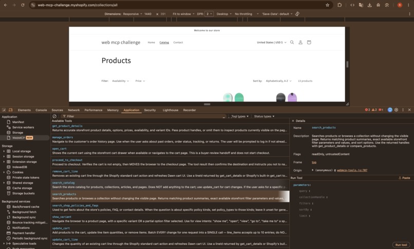The width and height of the screenshot is (414, 249).
Task: Switch to the Lighthouse tab
Action: pyautogui.click(x=171, y=110)
